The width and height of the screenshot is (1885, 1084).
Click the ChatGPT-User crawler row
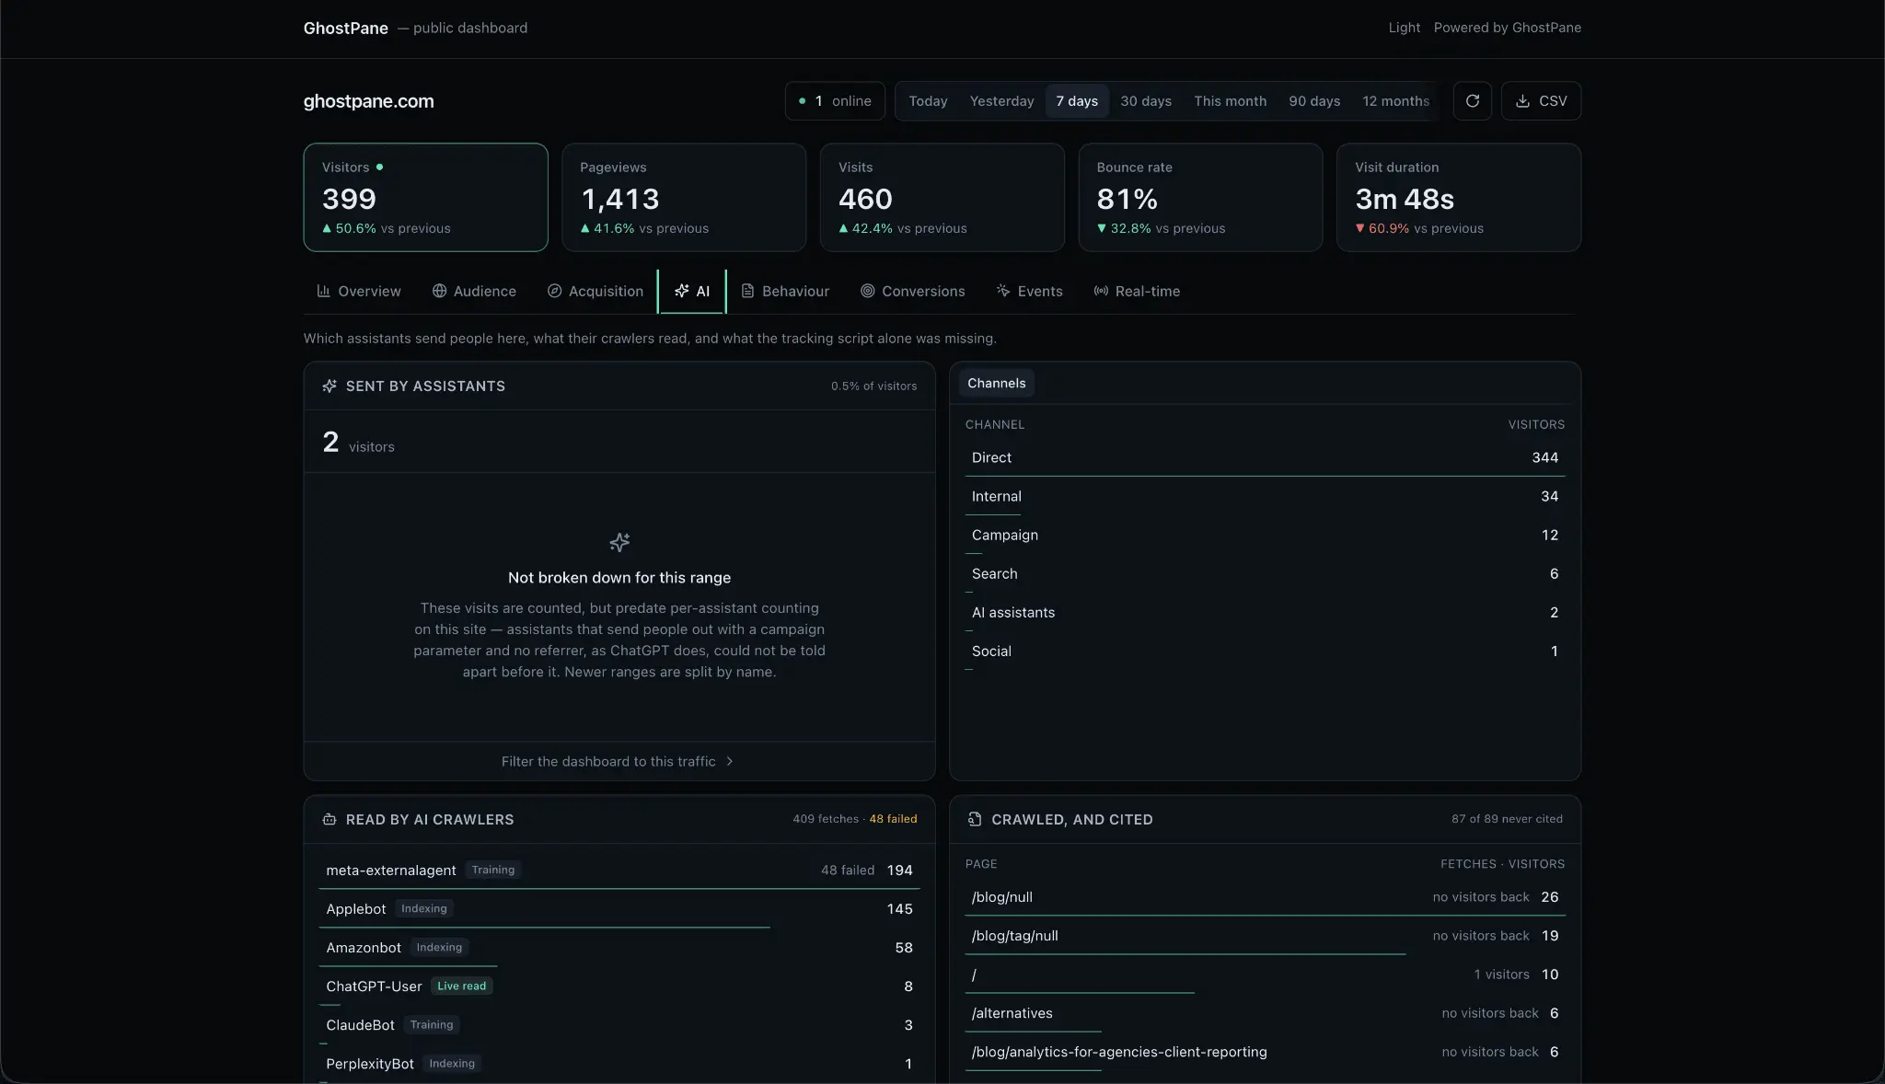point(619,986)
